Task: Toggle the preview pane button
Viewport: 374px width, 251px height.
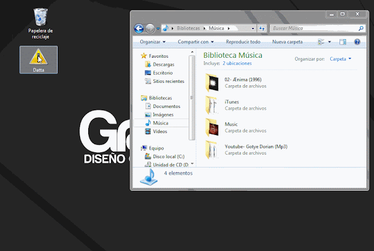Action: pyautogui.click(x=343, y=42)
